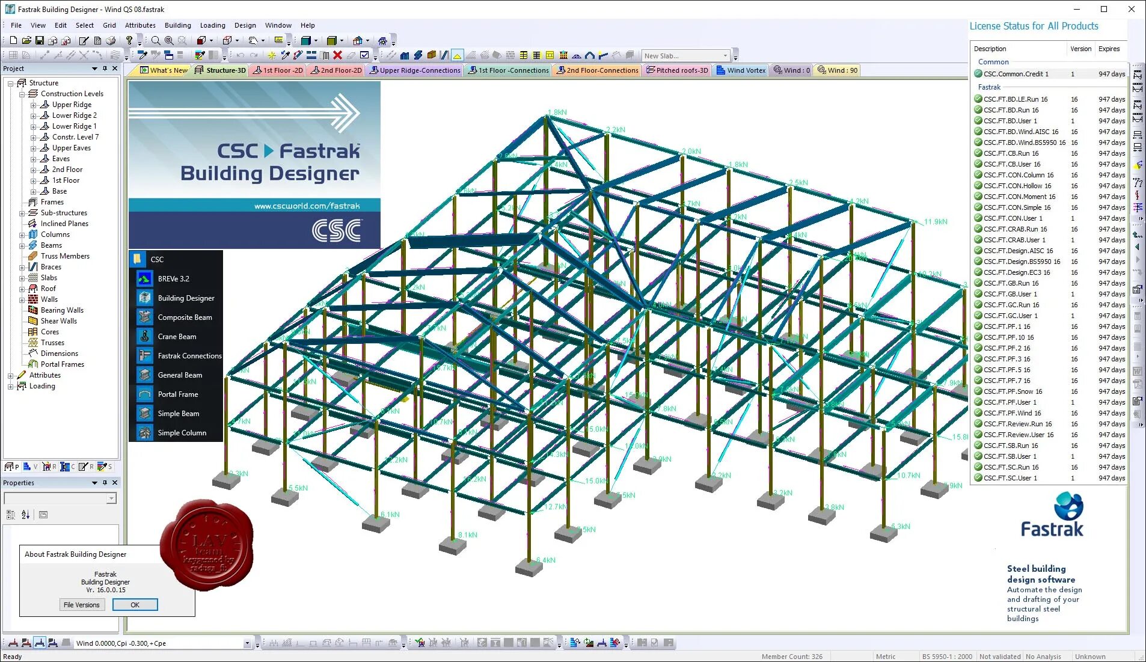
Task: Click the New document icon
Action: [x=13, y=40]
